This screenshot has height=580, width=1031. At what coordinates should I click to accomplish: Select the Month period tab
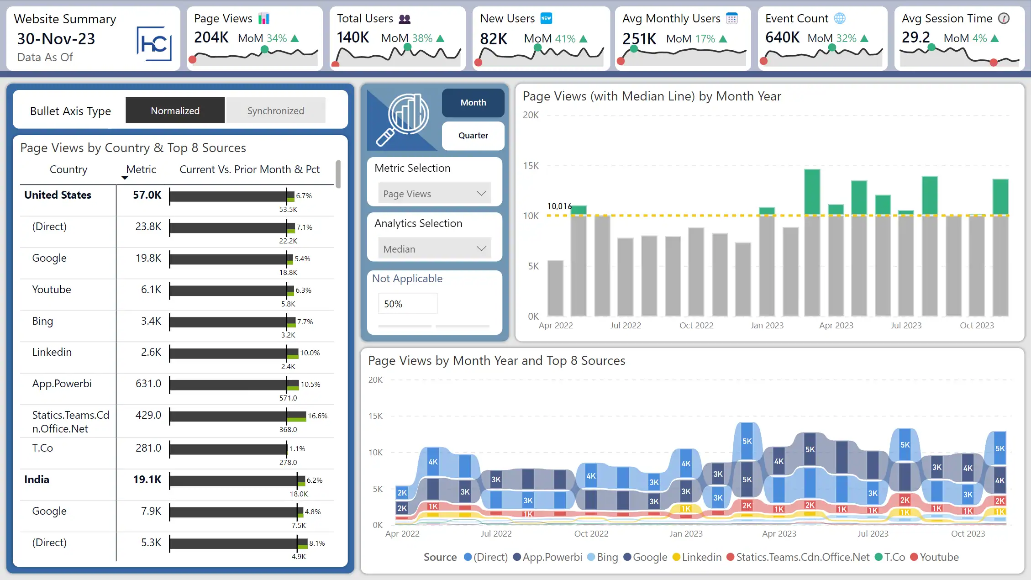coord(473,103)
